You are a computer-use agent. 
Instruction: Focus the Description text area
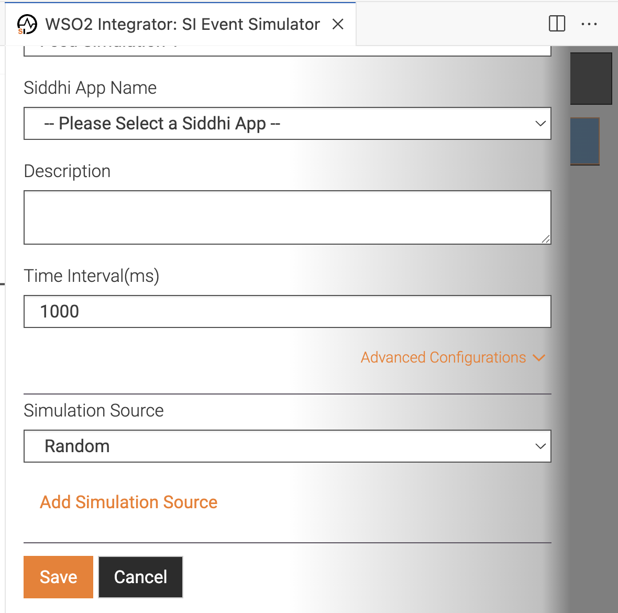tap(288, 217)
